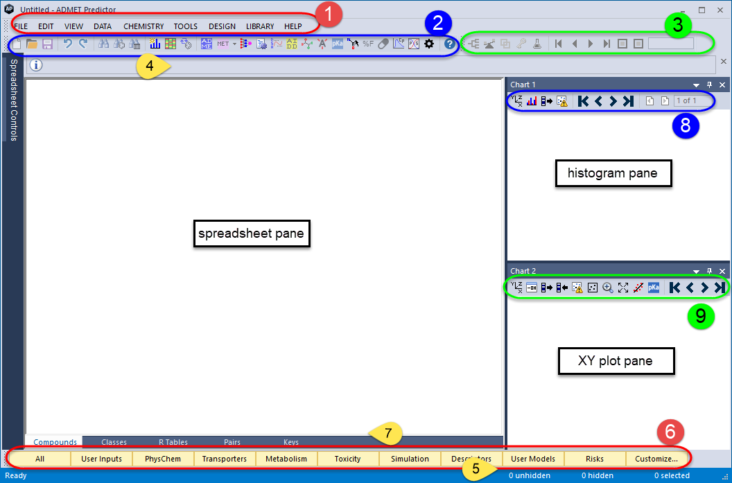The image size is (732, 483).
Task: Open the DATA menu
Action: (103, 26)
